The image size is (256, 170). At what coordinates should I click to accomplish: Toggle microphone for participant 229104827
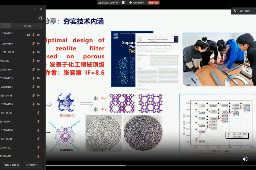(38, 156)
